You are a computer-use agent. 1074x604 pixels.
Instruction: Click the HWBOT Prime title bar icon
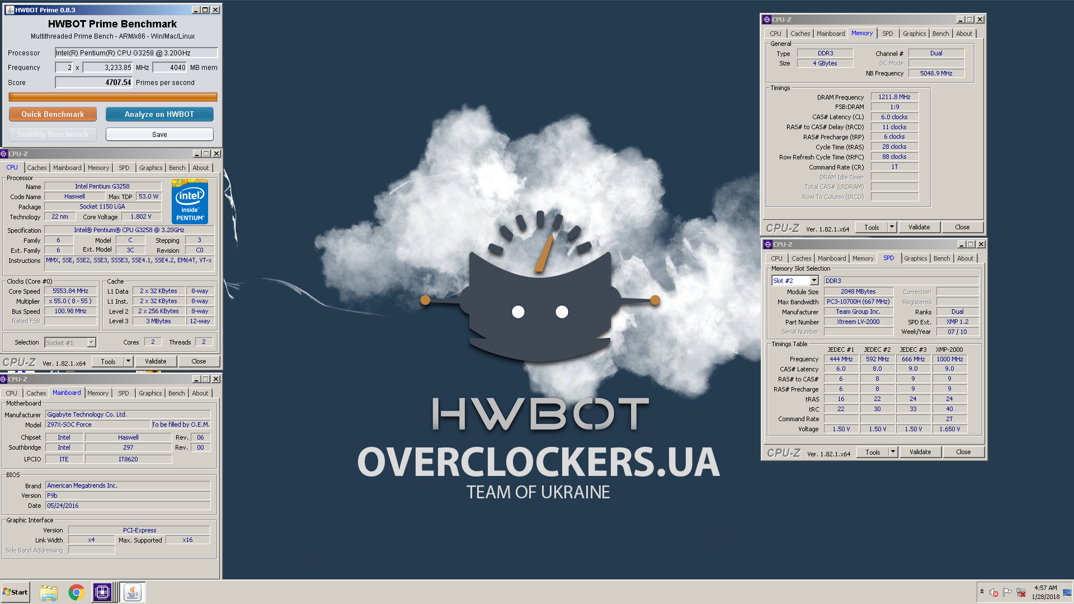[10, 10]
